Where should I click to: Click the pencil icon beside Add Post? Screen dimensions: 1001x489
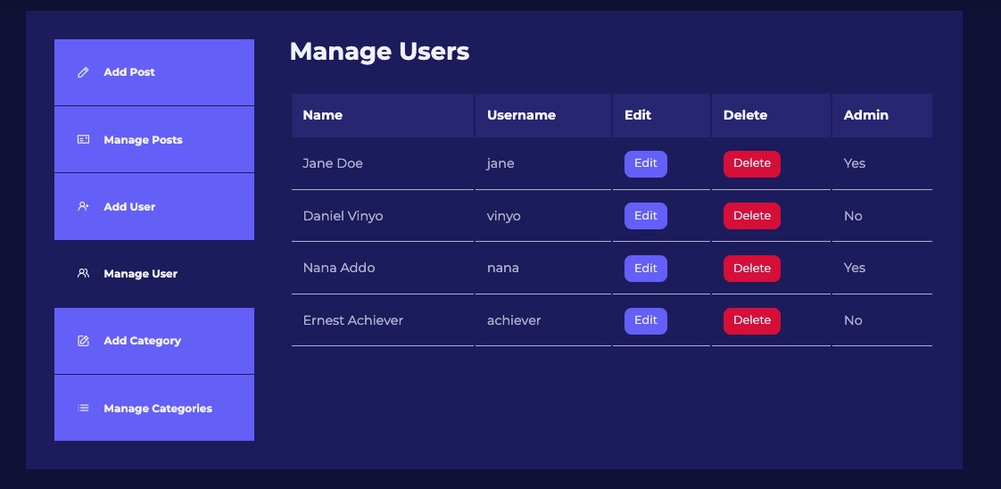(83, 73)
